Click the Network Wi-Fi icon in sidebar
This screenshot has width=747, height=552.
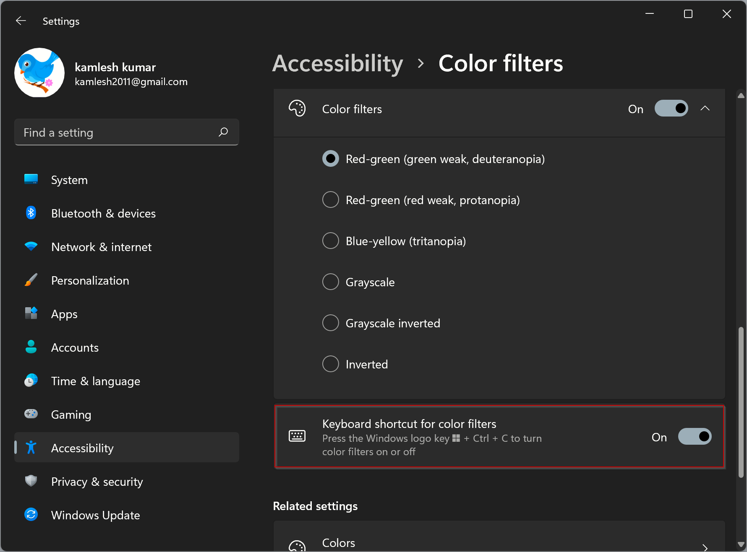click(31, 246)
